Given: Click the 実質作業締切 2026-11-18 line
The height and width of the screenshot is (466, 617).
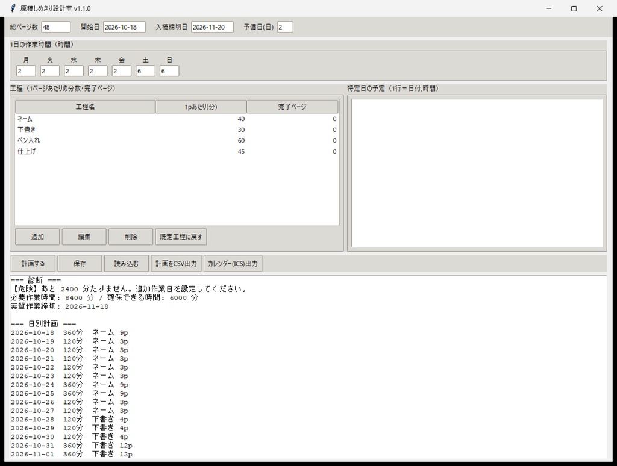Looking at the screenshot, I should click(x=60, y=306).
